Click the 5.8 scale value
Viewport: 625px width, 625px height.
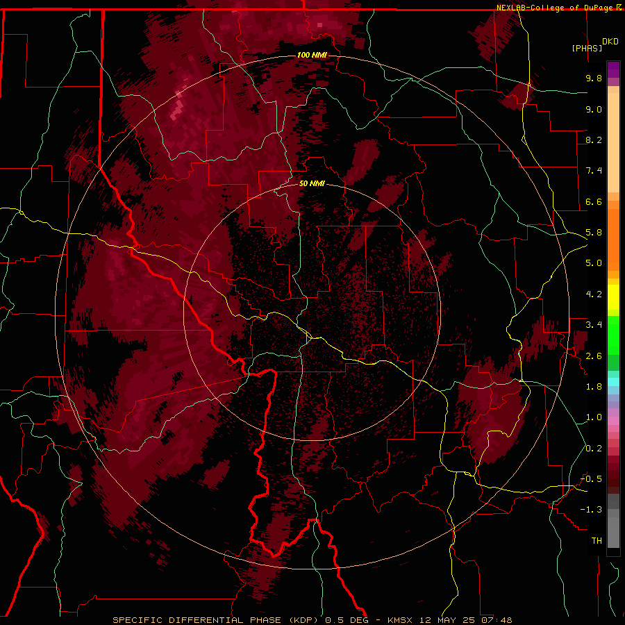594,233
